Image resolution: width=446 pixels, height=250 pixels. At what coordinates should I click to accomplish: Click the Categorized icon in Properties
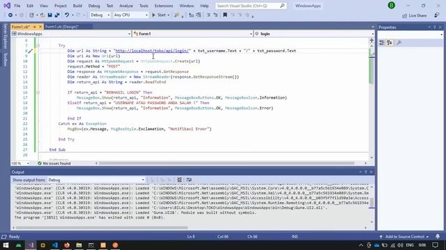[x=382, y=43]
